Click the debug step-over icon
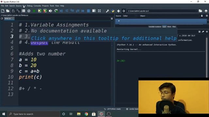The image size is (209, 117). click(x=67, y=11)
